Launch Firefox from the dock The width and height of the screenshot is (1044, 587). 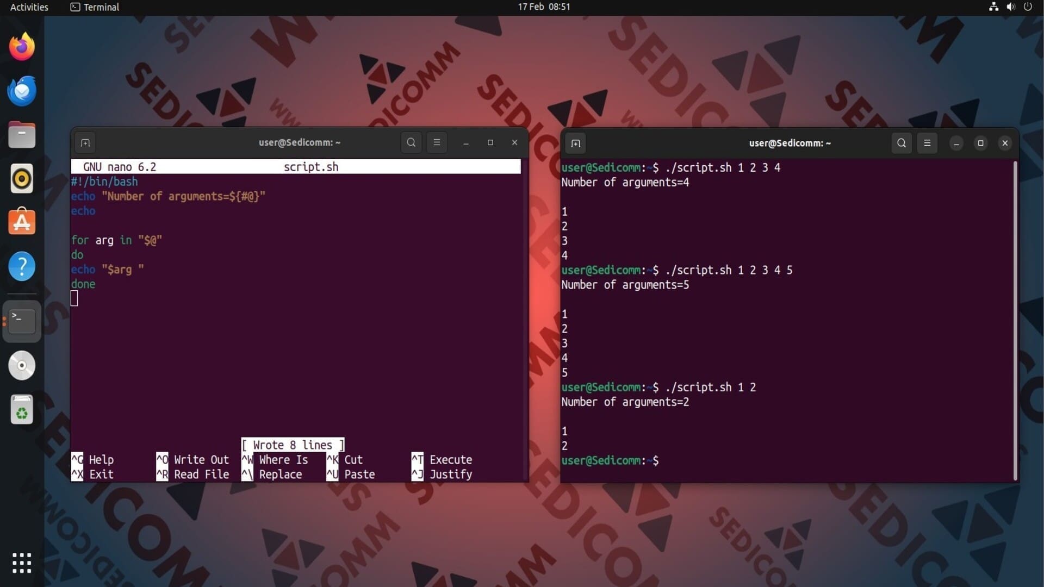pyautogui.click(x=22, y=47)
